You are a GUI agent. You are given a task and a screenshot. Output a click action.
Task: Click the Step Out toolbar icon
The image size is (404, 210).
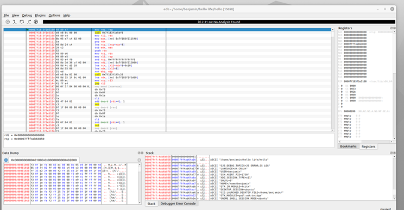tap(29, 22)
